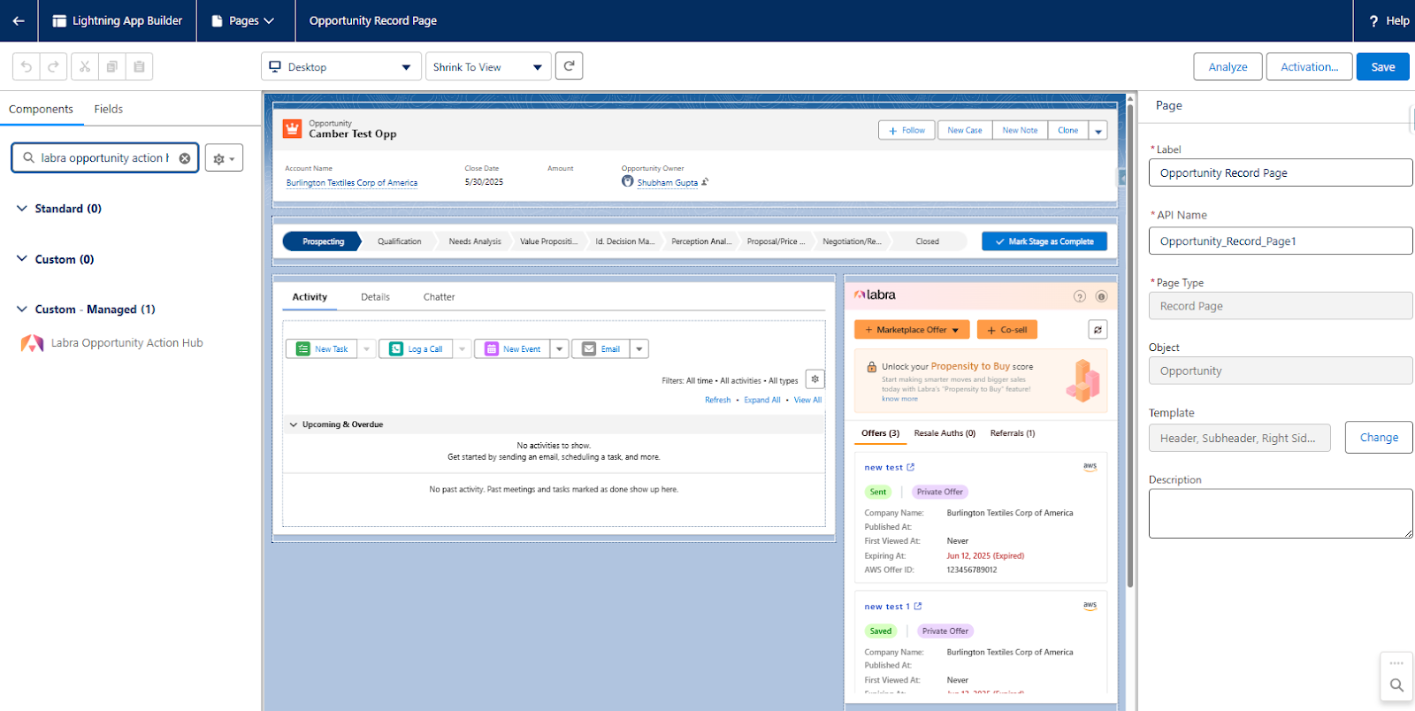Open Email dropdown arrow
The width and height of the screenshot is (1415, 711).
639,349
